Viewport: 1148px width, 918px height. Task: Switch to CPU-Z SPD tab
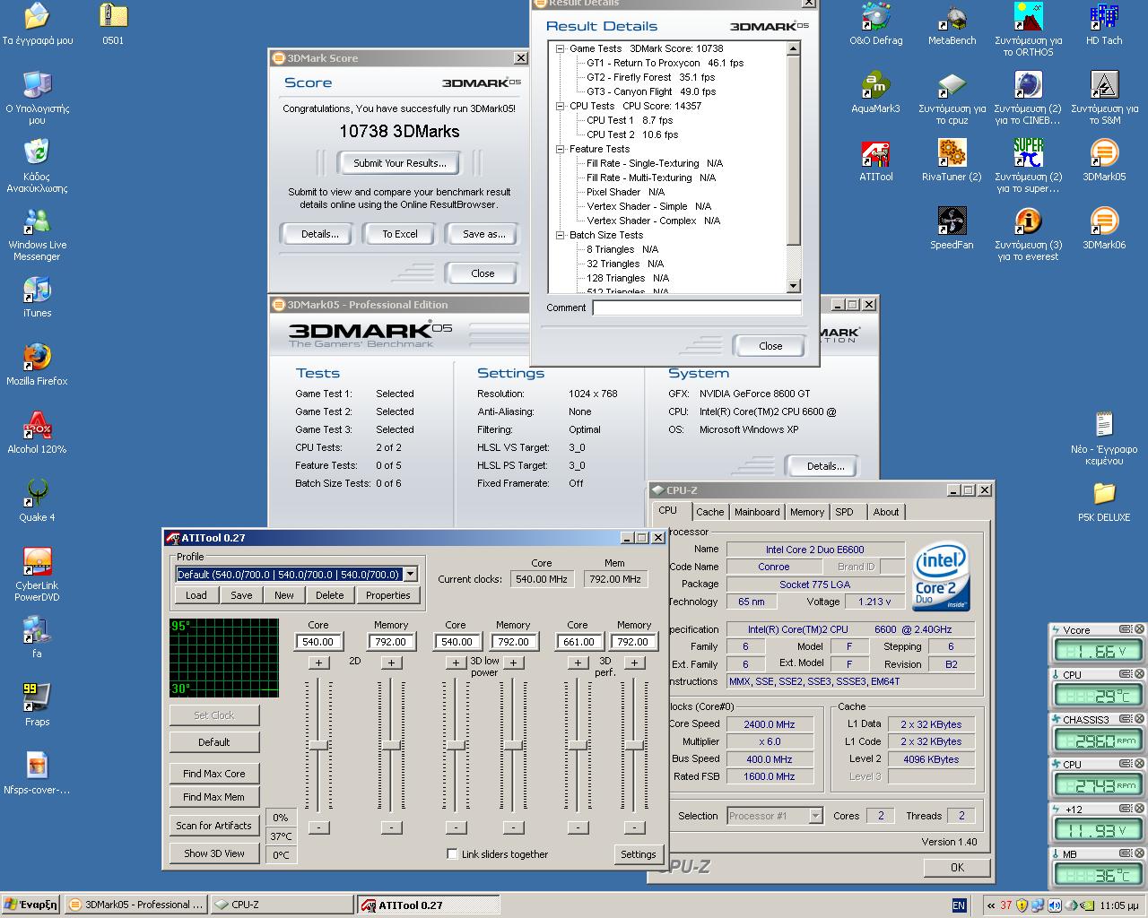[844, 512]
